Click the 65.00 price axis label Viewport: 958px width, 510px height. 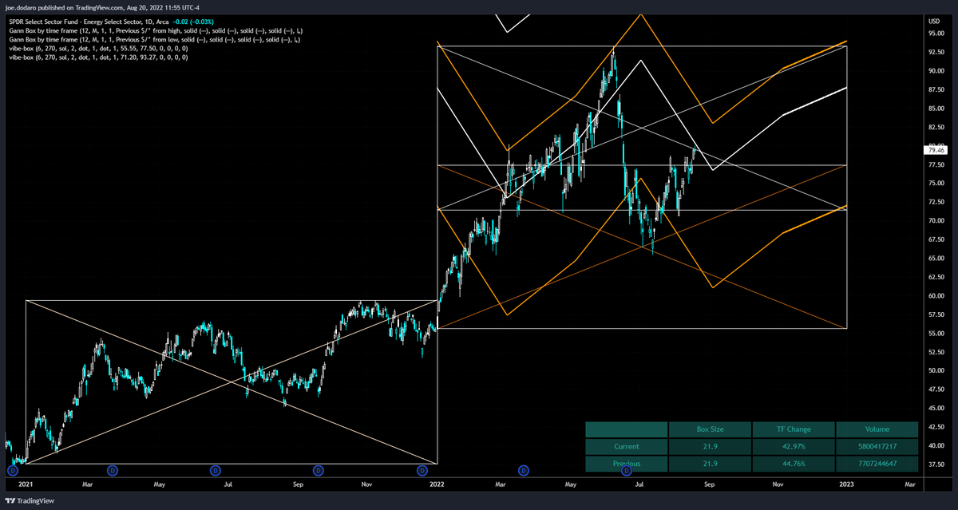tap(936, 259)
